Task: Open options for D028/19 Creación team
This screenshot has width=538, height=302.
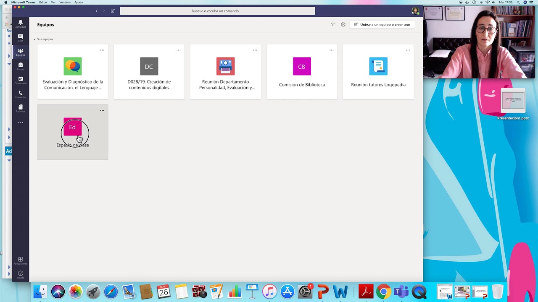Action: (179, 50)
